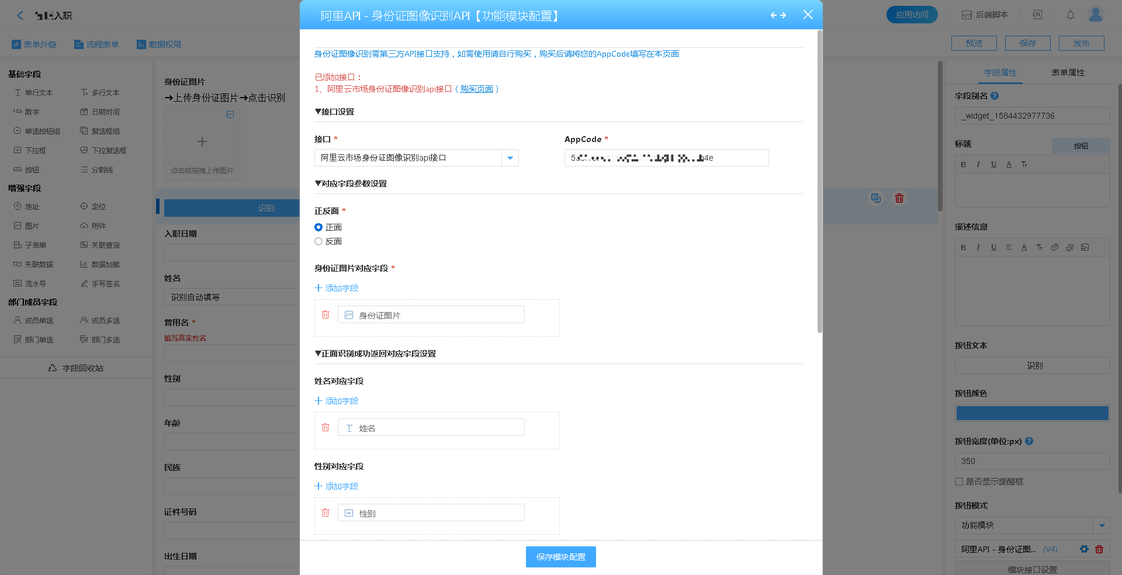Screen dimensions: 1122x575
Task: Open the 接口 dropdown list
Action: 510,158
